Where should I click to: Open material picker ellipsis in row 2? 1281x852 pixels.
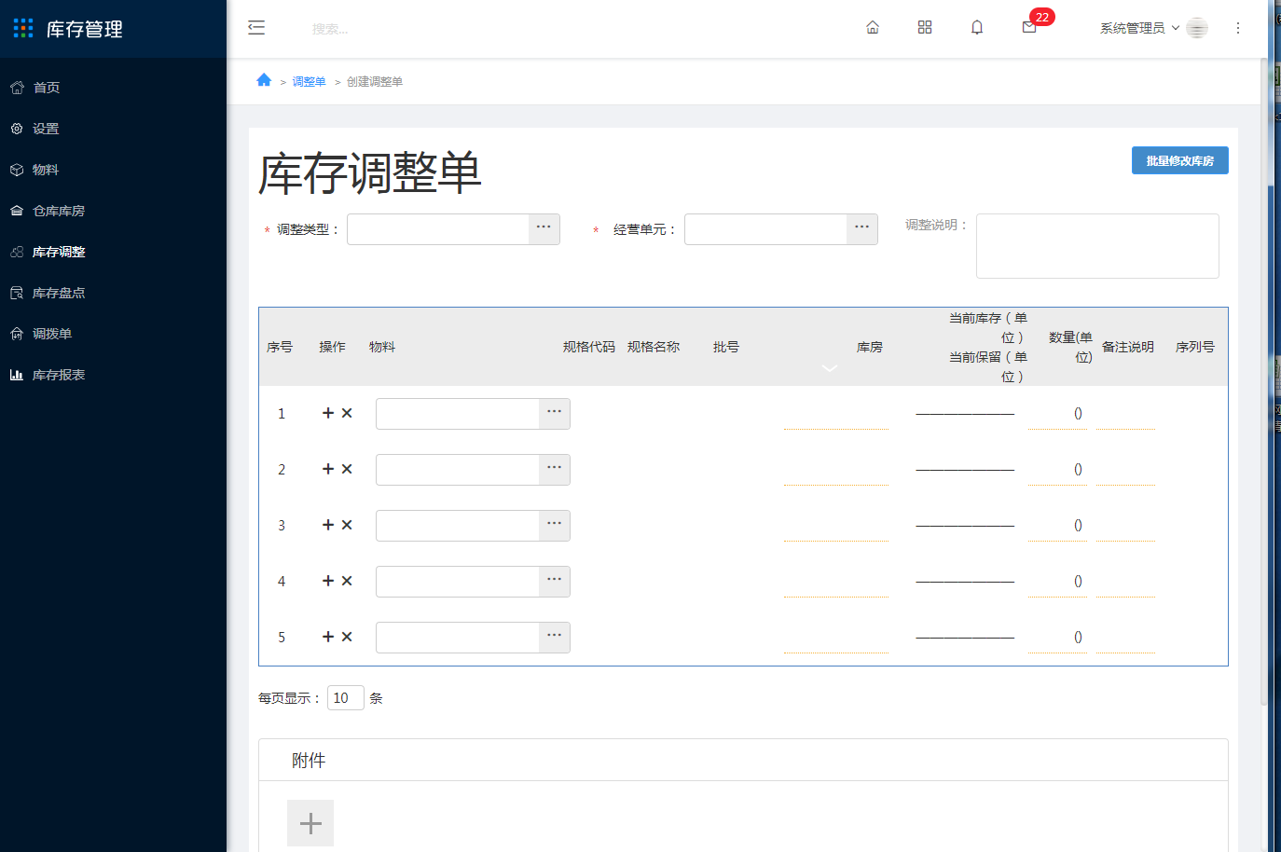click(555, 470)
